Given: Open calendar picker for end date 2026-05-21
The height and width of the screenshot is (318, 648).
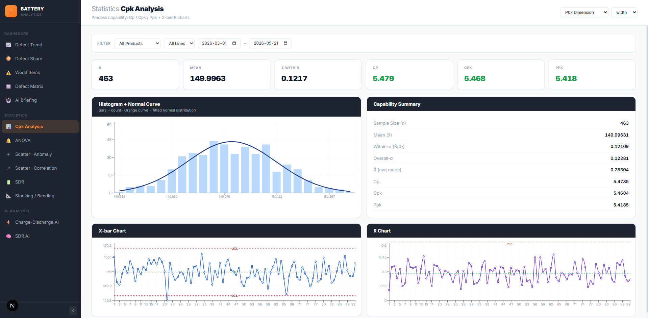Looking at the screenshot, I should click(x=285, y=43).
